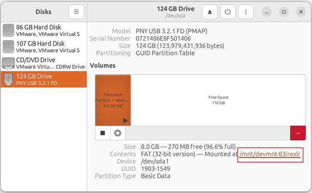Click the UUID value 1903-1549
312x193 pixels.
156,169
